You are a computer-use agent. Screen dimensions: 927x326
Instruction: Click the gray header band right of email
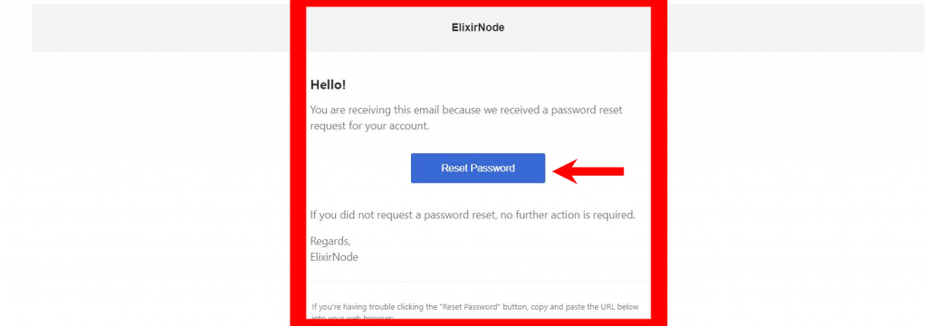coord(796,28)
